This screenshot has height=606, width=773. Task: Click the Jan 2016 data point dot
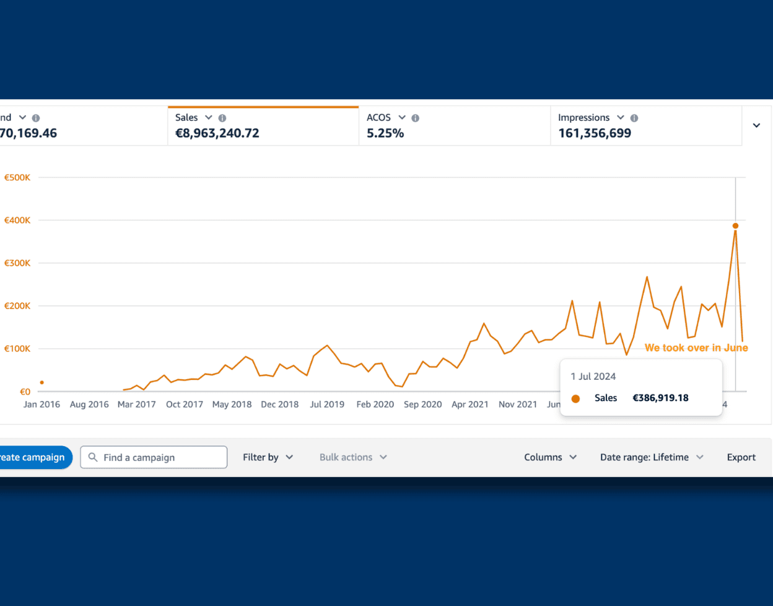pos(42,382)
